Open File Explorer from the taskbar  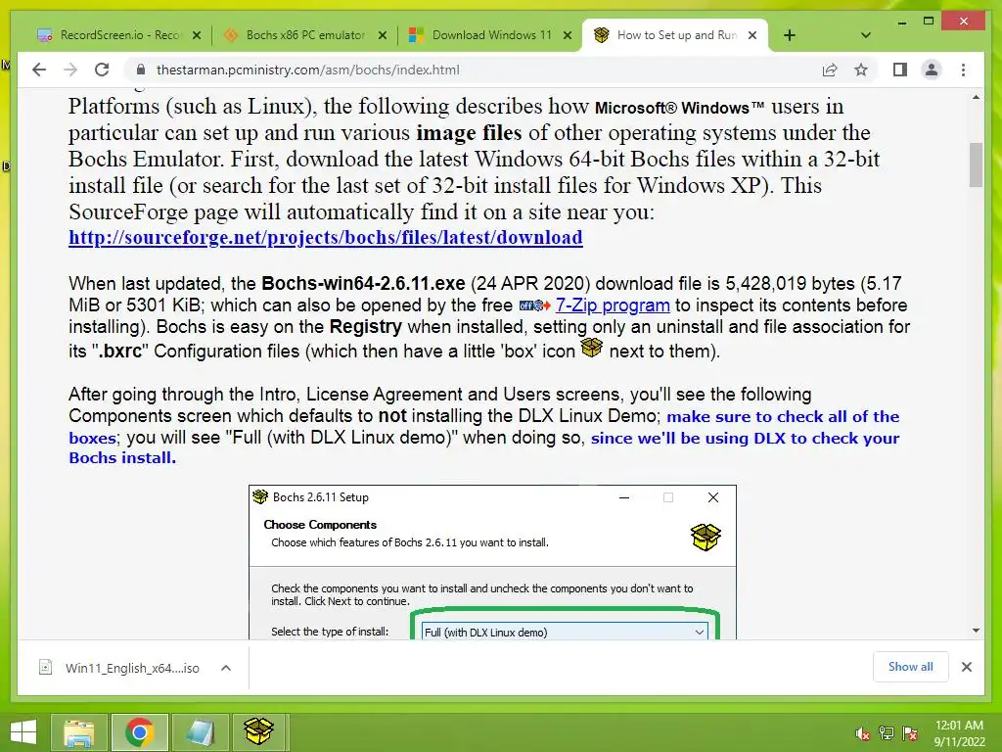[x=78, y=732]
